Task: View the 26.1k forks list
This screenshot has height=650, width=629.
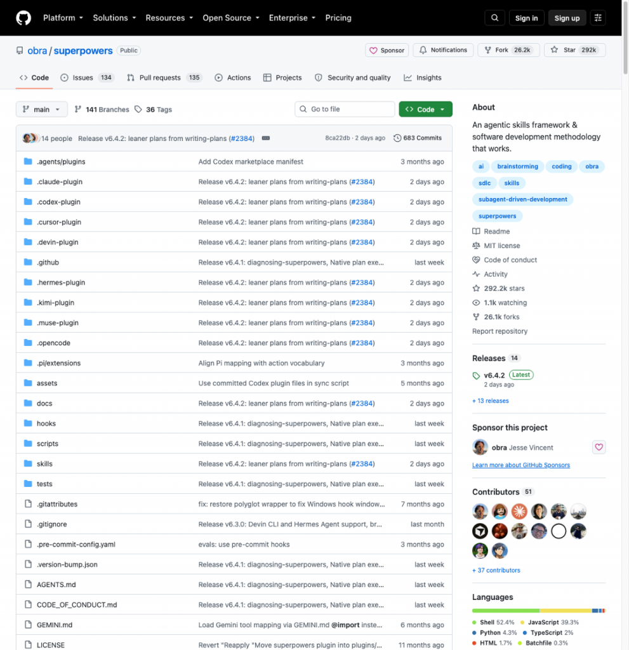Action: (496, 317)
